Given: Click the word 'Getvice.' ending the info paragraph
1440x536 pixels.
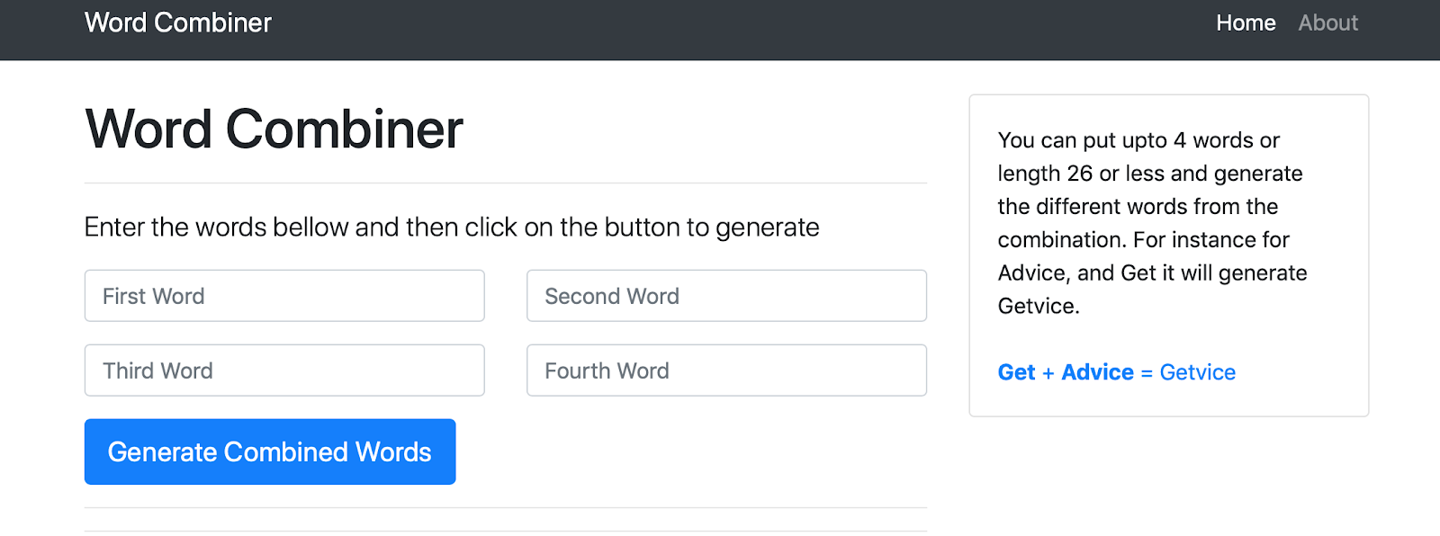Looking at the screenshot, I should click(x=1039, y=307).
